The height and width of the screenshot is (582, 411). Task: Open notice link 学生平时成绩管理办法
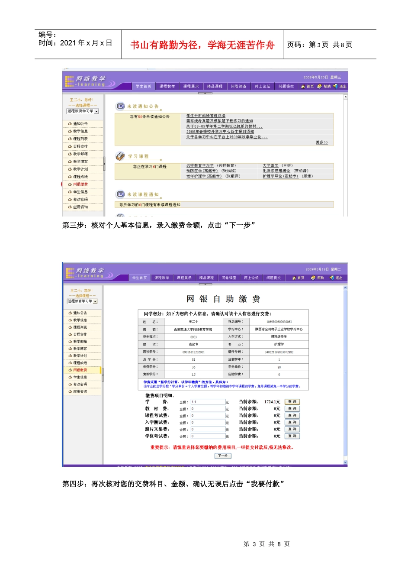click(x=206, y=116)
